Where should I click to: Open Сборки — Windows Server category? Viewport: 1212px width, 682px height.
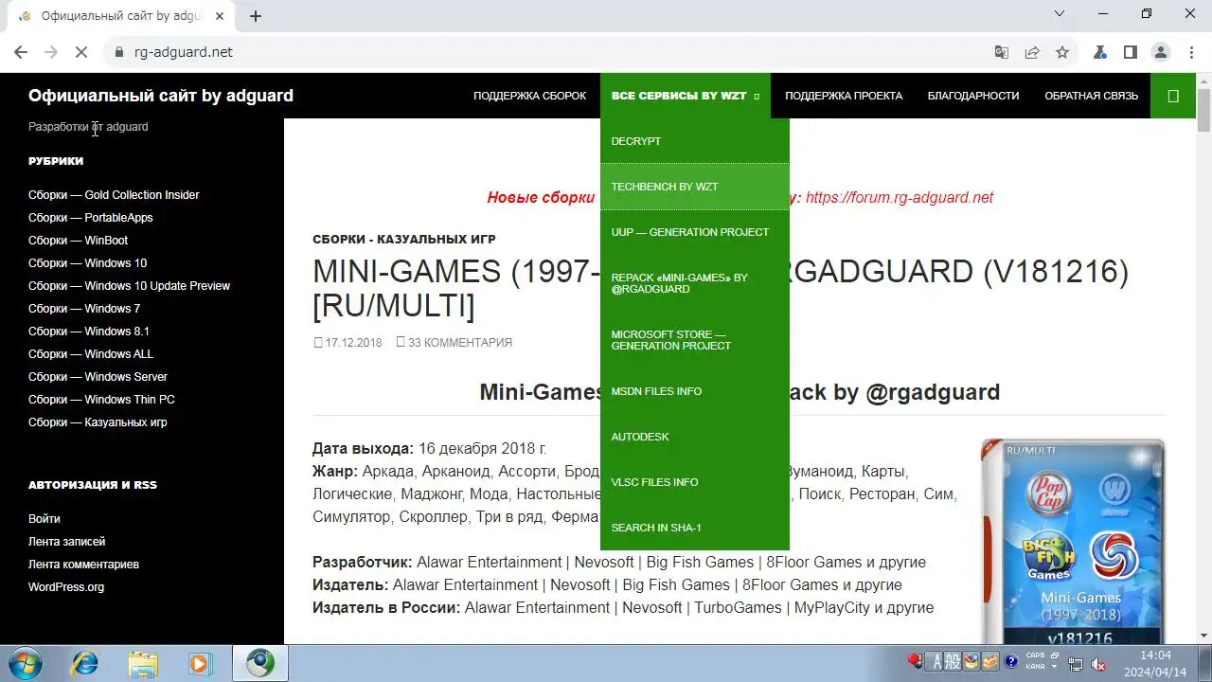coord(98,377)
